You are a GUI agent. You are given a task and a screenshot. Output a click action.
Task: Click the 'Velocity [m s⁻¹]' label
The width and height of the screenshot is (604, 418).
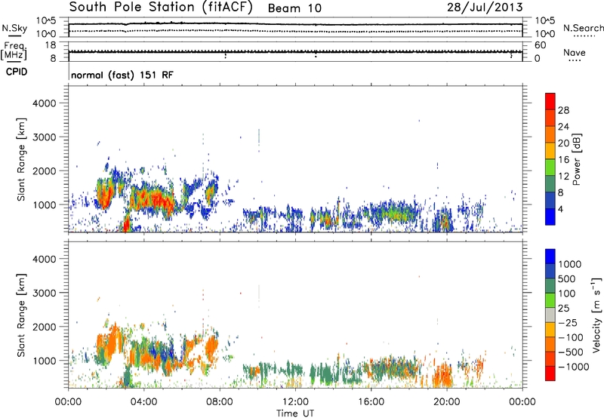(596, 315)
